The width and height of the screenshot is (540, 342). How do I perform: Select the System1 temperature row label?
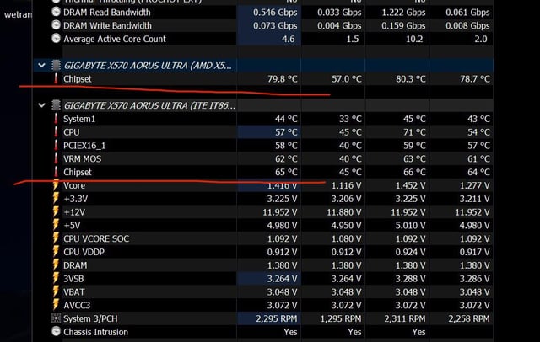point(79,119)
